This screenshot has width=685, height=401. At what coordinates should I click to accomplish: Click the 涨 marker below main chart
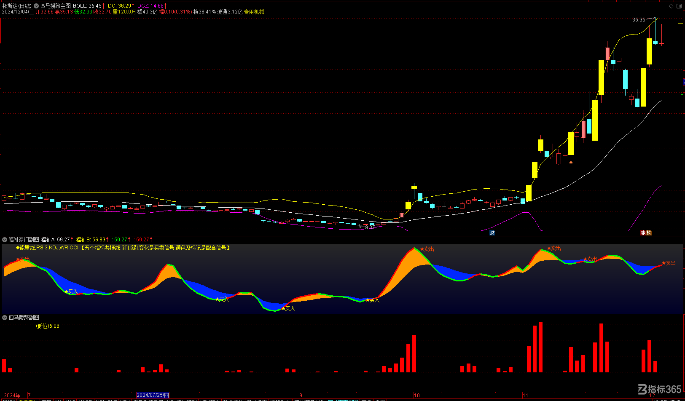point(643,233)
